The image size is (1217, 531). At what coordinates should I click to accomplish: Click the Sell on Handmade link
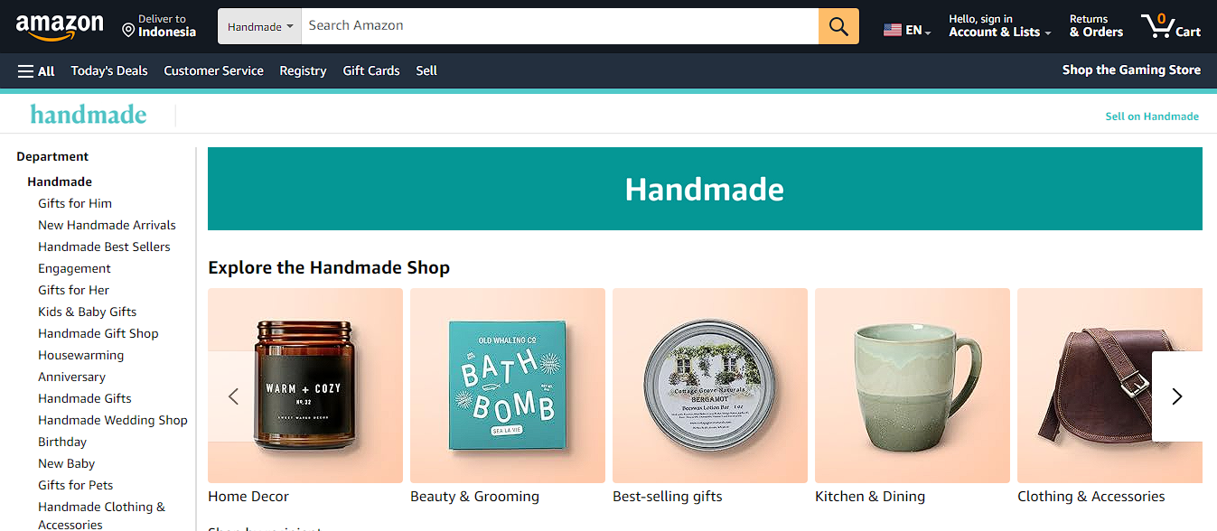pyautogui.click(x=1152, y=116)
